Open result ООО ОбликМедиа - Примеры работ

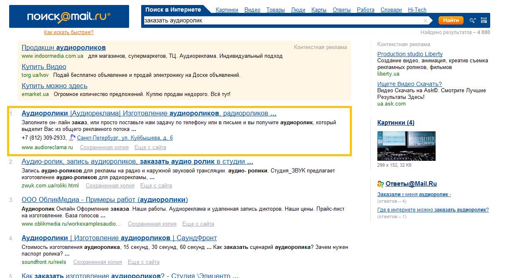[x=105, y=199]
